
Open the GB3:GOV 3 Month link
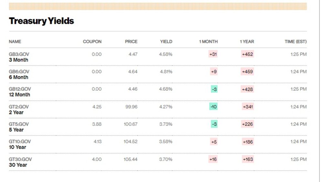coord(19,57)
